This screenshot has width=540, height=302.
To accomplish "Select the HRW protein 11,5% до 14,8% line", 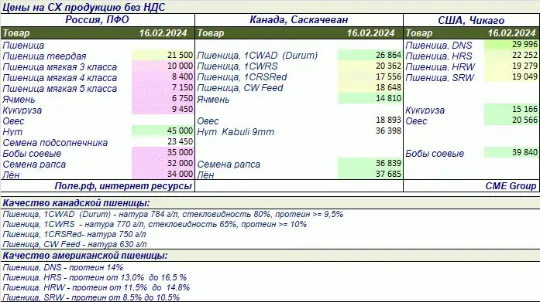I will pos(96,287).
